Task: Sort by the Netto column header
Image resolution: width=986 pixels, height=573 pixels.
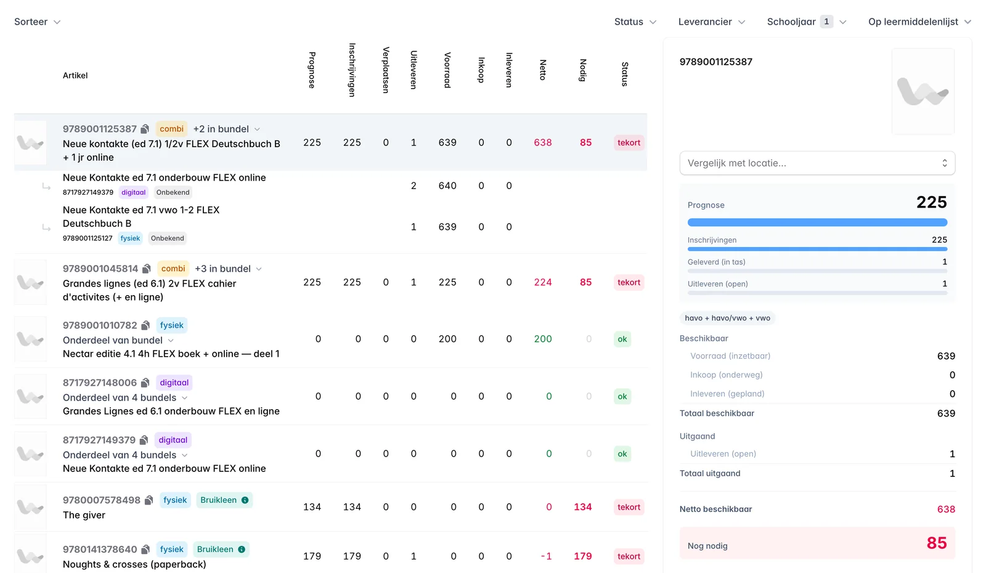Action: point(543,70)
